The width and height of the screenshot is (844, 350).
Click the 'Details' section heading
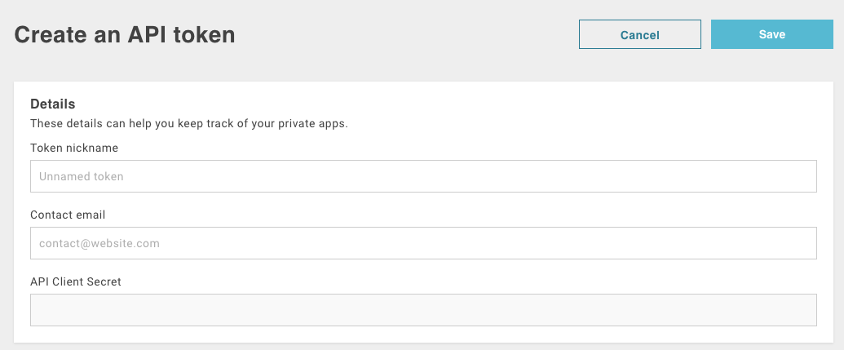tap(53, 104)
